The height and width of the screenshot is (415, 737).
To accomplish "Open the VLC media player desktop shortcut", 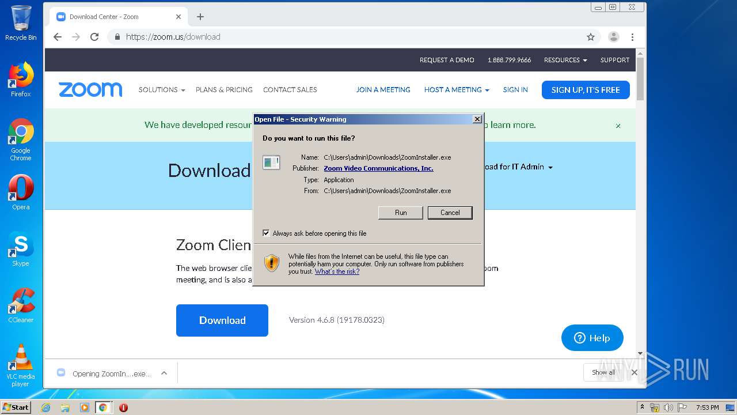I will (21, 365).
